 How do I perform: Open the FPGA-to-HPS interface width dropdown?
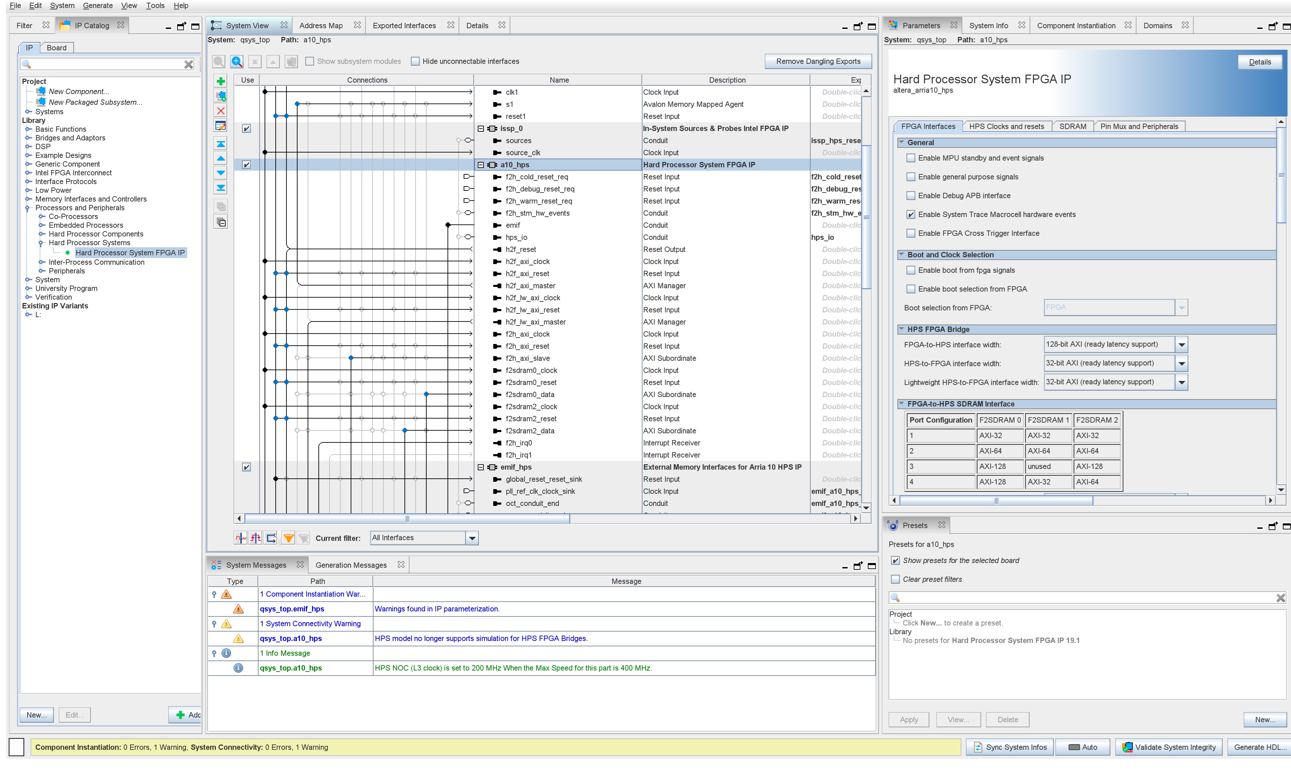tap(1181, 345)
